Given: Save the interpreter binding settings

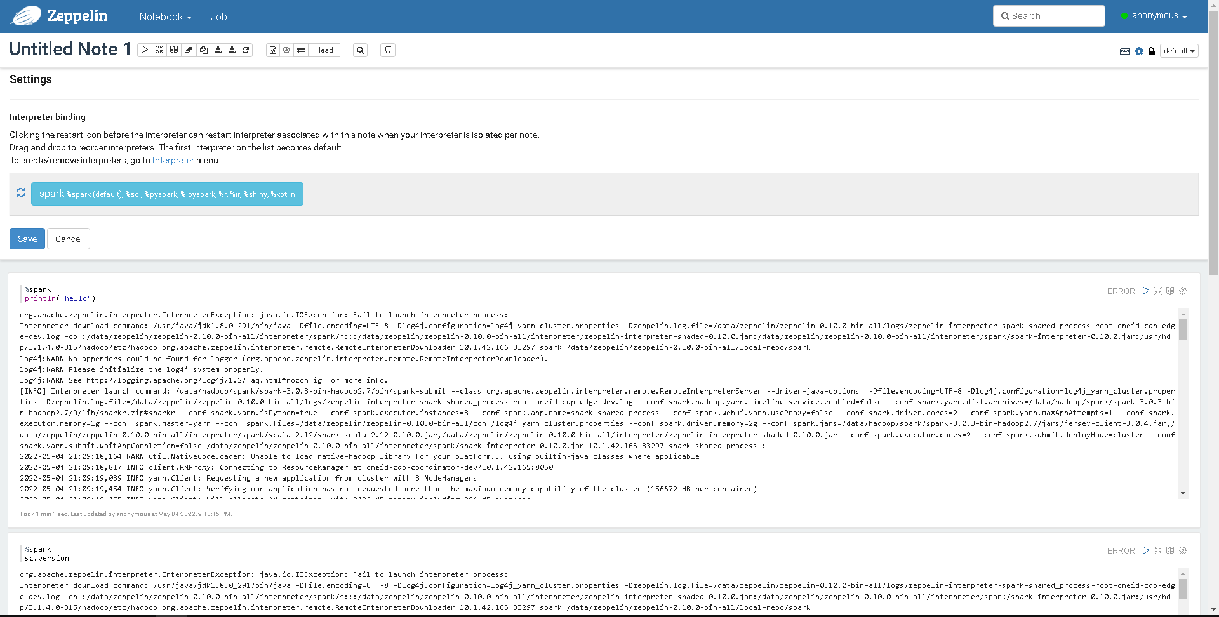Looking at the screenshot, I should pyautogui.click(x=27, y=239).
